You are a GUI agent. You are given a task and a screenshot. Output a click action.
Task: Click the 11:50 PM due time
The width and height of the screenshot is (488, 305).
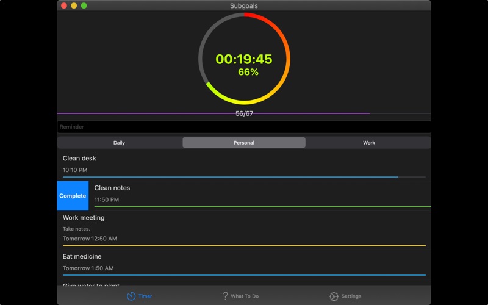[x=106, y=199]
